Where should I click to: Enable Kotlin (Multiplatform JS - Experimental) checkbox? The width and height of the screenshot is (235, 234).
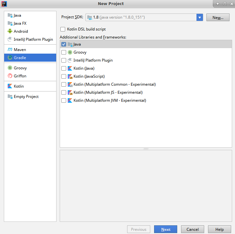64,92
